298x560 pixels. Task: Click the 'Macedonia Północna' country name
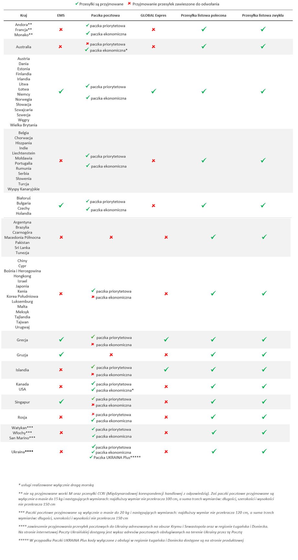(x=22, y=237)
